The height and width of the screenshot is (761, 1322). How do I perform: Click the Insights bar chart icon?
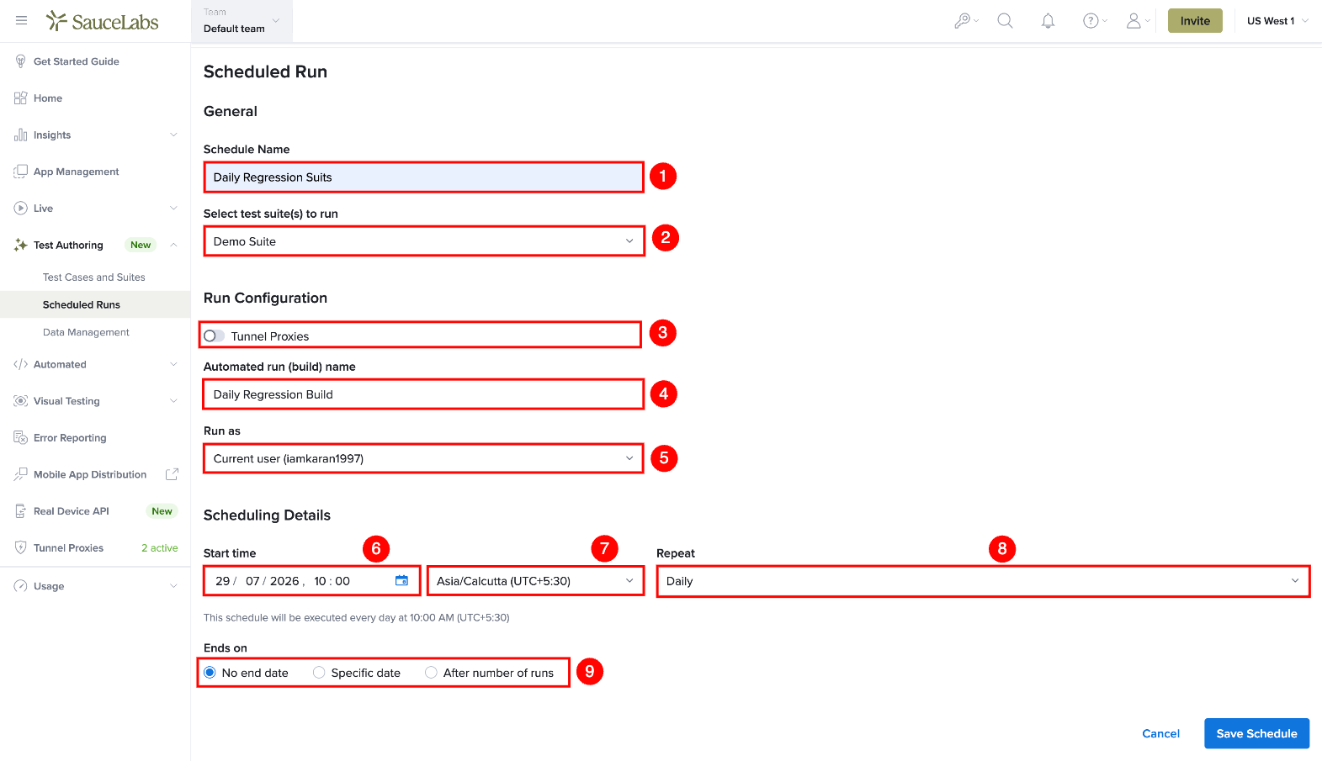20,135
